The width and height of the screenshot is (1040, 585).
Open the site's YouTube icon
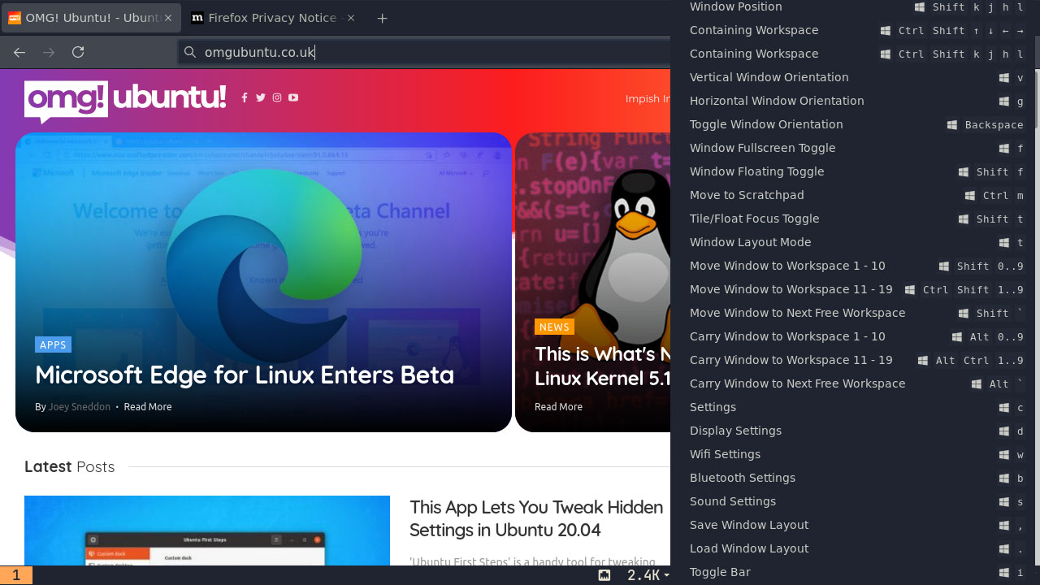(x=293, y=97)
